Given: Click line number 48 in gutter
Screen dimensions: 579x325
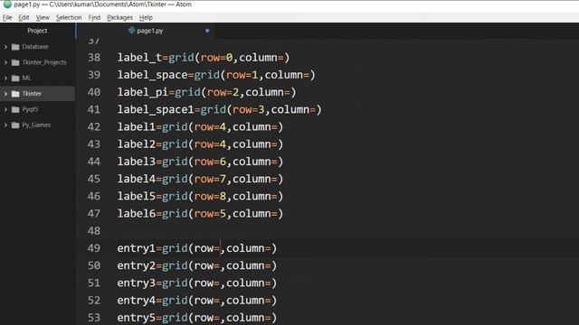Looking at the screenshot, I should pos(94,231).
